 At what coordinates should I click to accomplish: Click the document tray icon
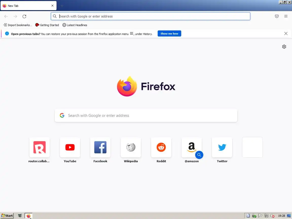click(x=248, y=216)
